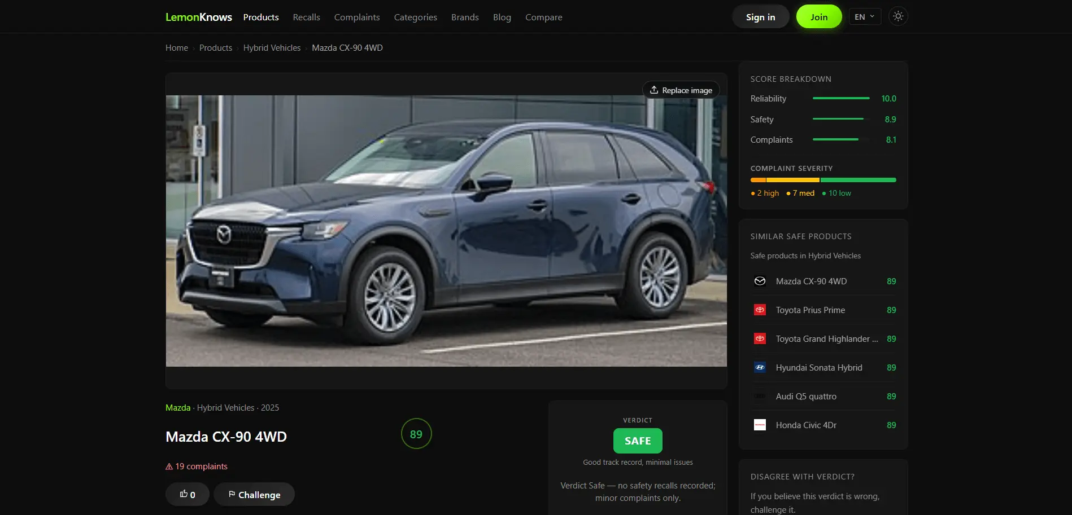Click the Honda logo beside Civic 4Dr
Viewport: 1072px width, 515px height.
[x=760, y=425]
